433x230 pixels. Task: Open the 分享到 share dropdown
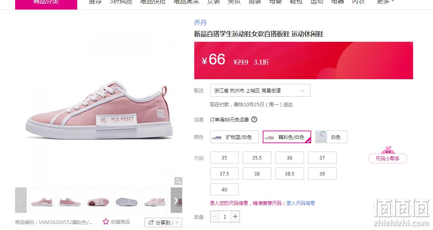point(163,222)
